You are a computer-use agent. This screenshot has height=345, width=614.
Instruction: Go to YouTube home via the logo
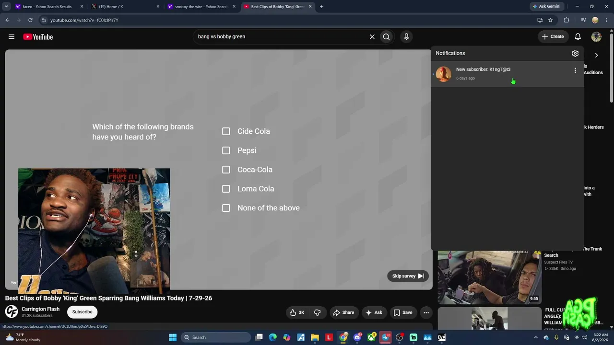pos(38,37)
